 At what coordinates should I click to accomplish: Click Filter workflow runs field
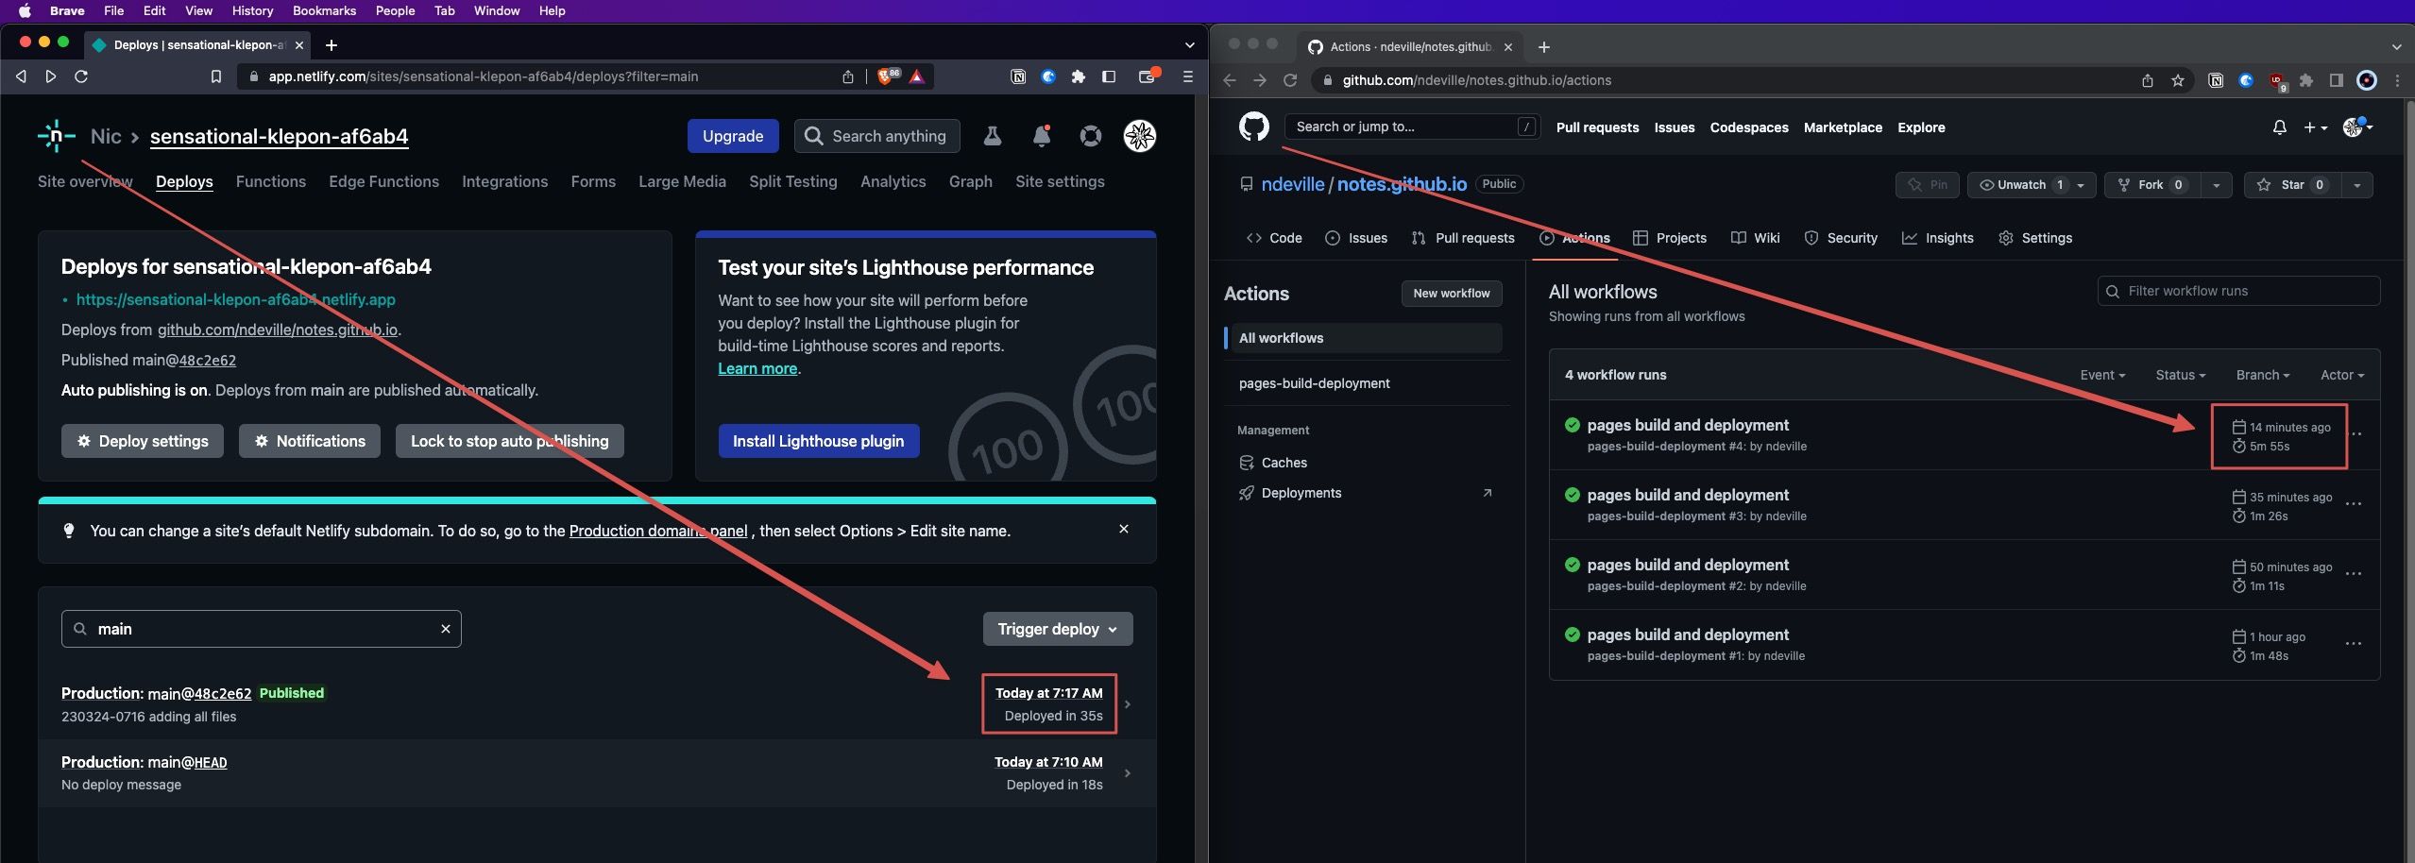pos(2238,291)
